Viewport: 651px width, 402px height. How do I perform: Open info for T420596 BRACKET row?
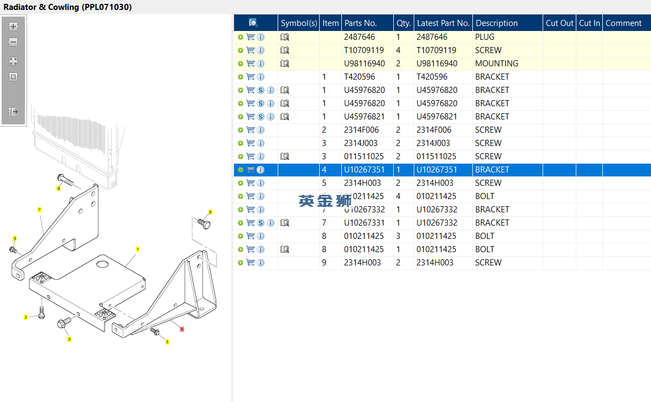pos(261,77)
